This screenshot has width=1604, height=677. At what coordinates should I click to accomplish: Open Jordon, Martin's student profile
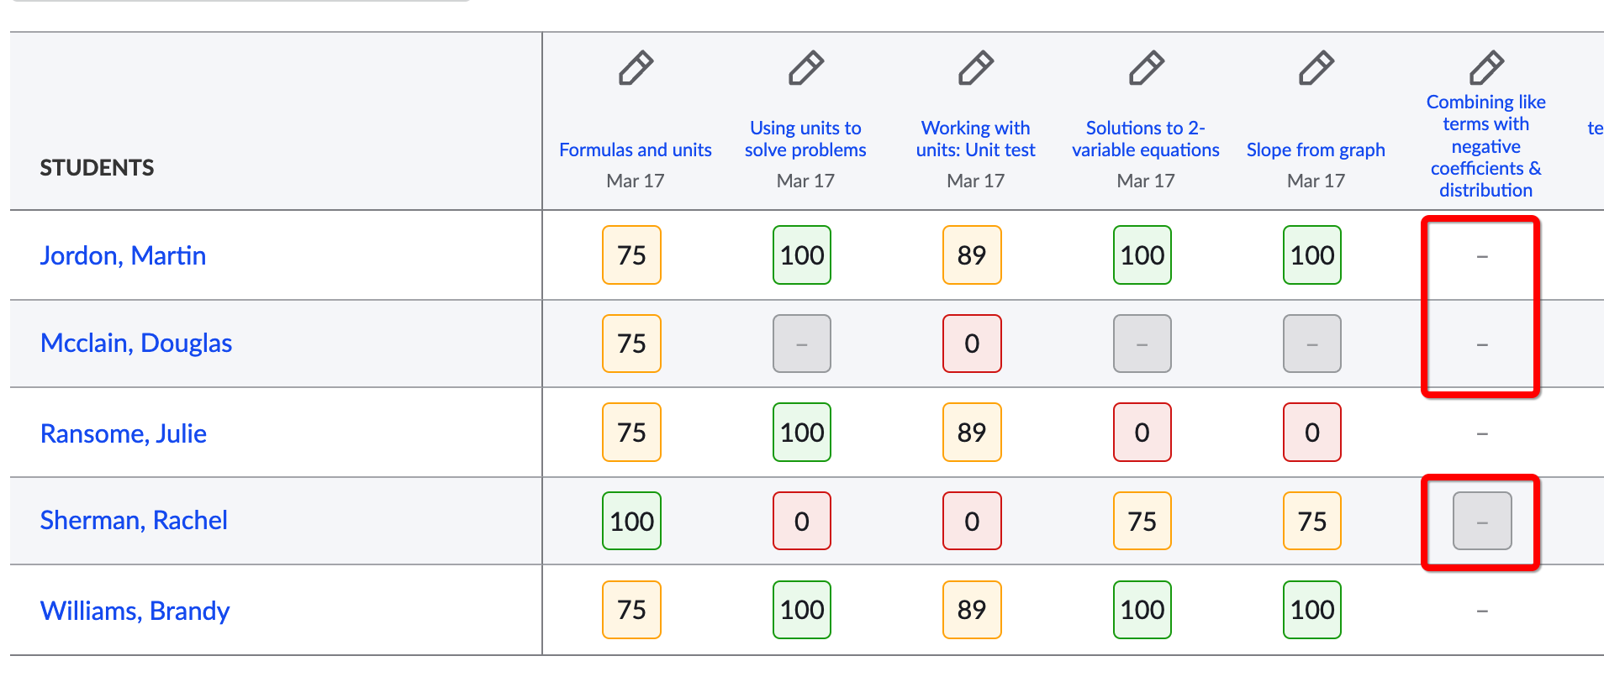(x=123, y=255)
